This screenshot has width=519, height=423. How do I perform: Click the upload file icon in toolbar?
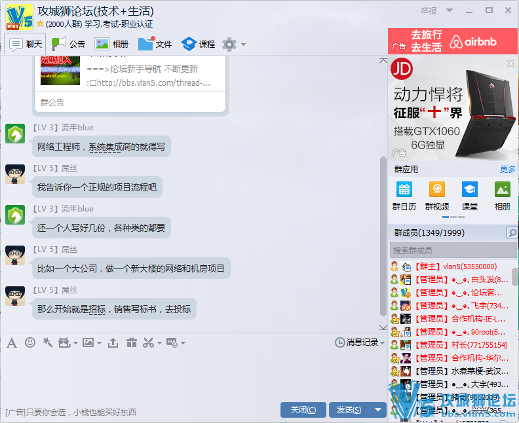(113, 342)
